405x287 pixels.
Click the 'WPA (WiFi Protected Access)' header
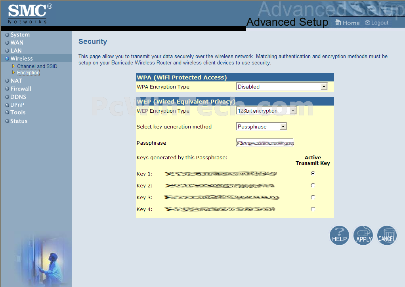[x=182, y=77]
